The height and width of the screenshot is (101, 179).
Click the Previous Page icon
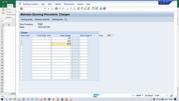tap(82, 9)
